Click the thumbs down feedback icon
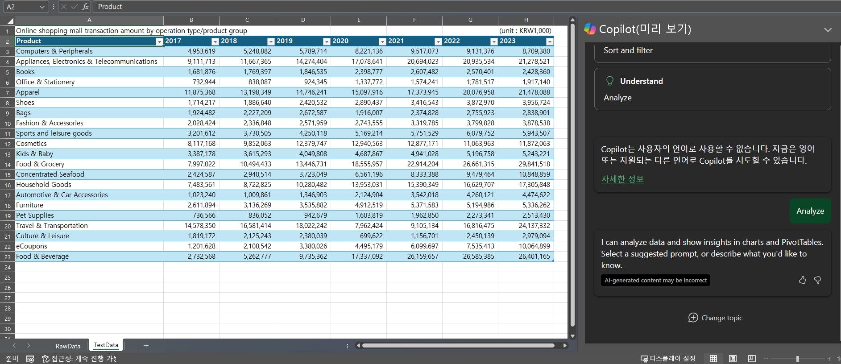The height and width of the screenshot is (364, 841). (x=817, y=280)
